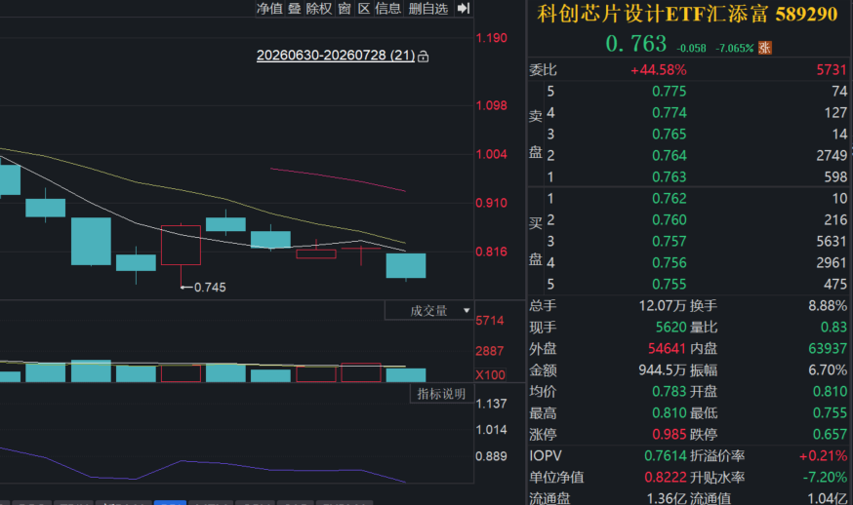The height and width of the screenshot is (505, 853).
Task: Select sell level 1 price 0.763
Action: click(670, 177)
